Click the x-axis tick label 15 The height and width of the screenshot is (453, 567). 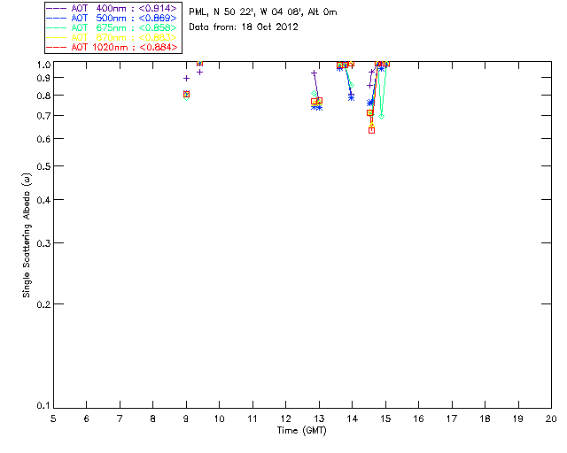coord(385,418)
